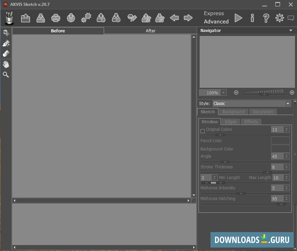Click the Open image toolbar icon

[25, 18]
